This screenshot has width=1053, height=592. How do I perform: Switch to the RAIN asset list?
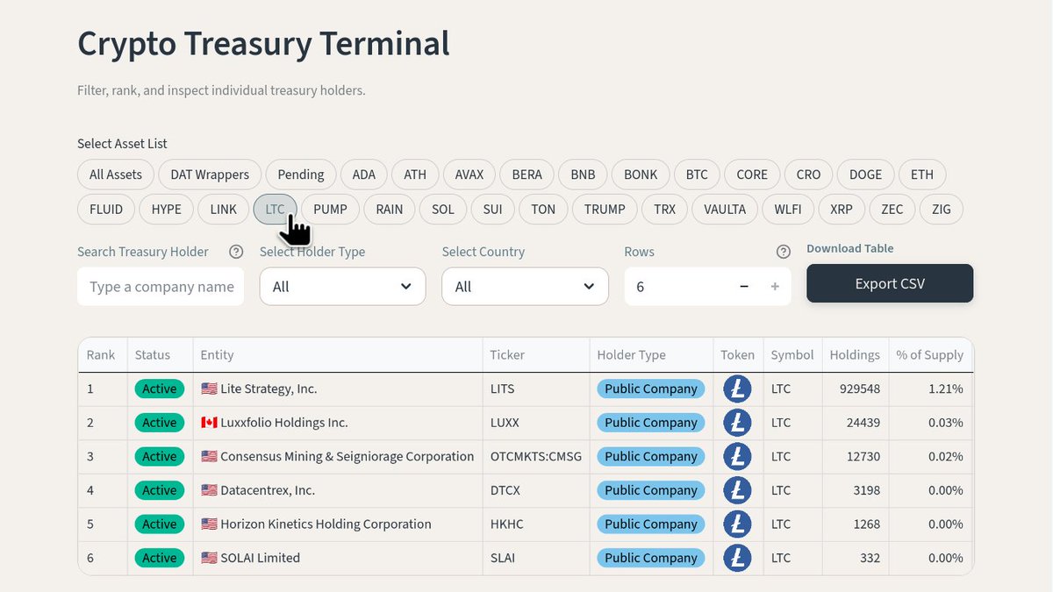pyautogui.click(x=390, y=210)
